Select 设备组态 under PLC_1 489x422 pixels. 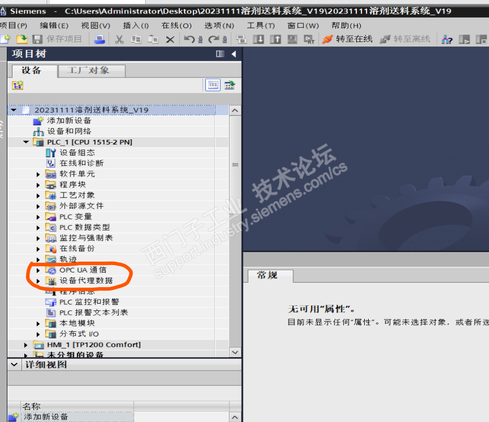coord(77,152)
